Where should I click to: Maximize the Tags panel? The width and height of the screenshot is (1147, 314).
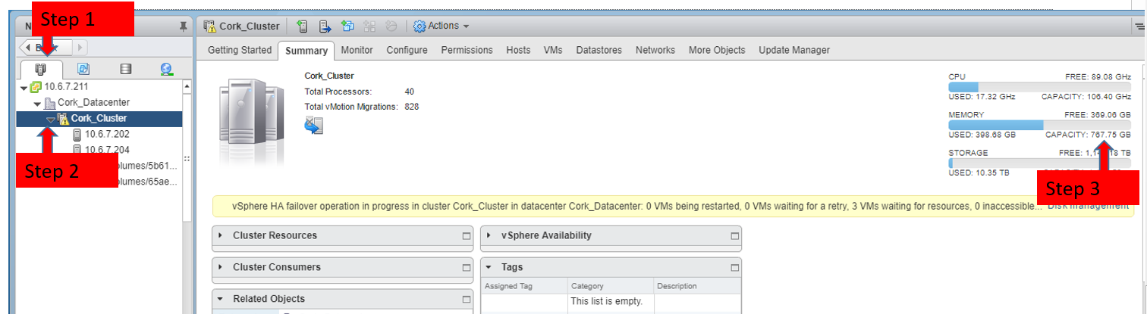pos(734,268)
